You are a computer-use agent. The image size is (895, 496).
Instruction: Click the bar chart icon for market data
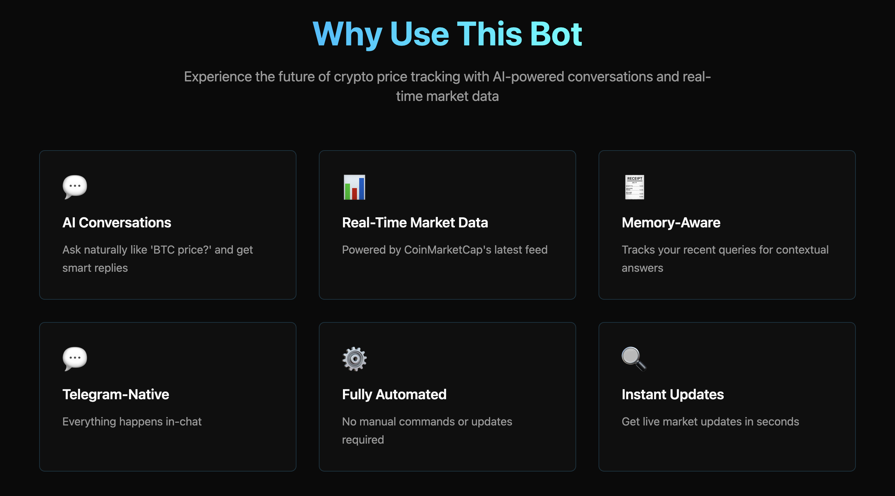355,187
